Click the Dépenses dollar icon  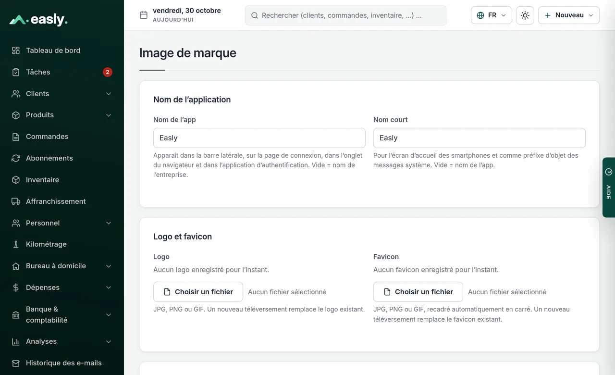16,287
